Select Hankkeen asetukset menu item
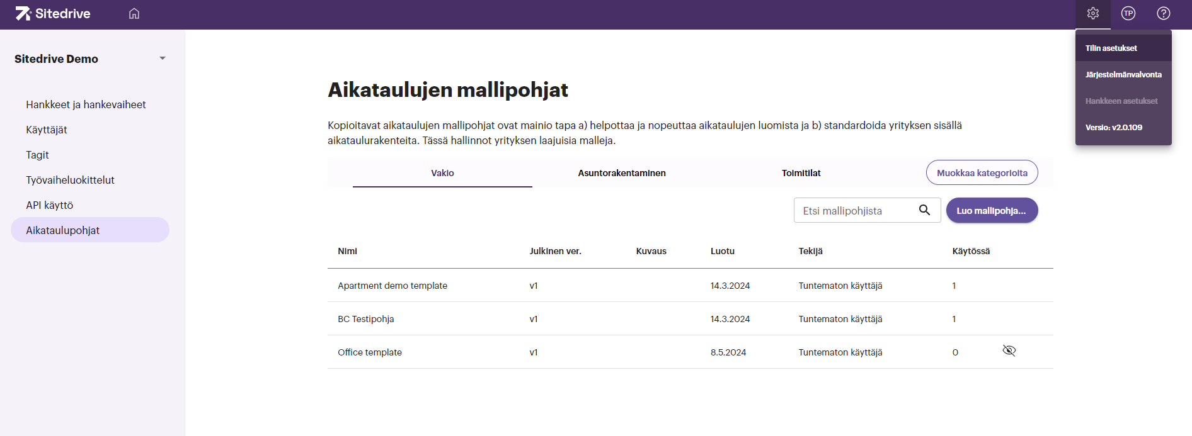Viewport: 1192px width, 436px height. (1123, 101)
